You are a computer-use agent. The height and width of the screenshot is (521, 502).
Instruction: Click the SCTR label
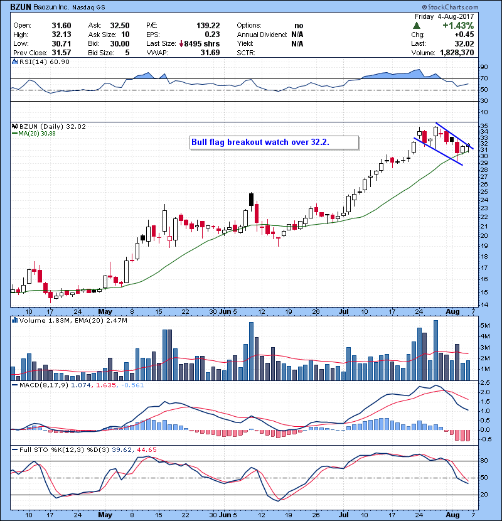pyautogui.click(x=246, y=53)
